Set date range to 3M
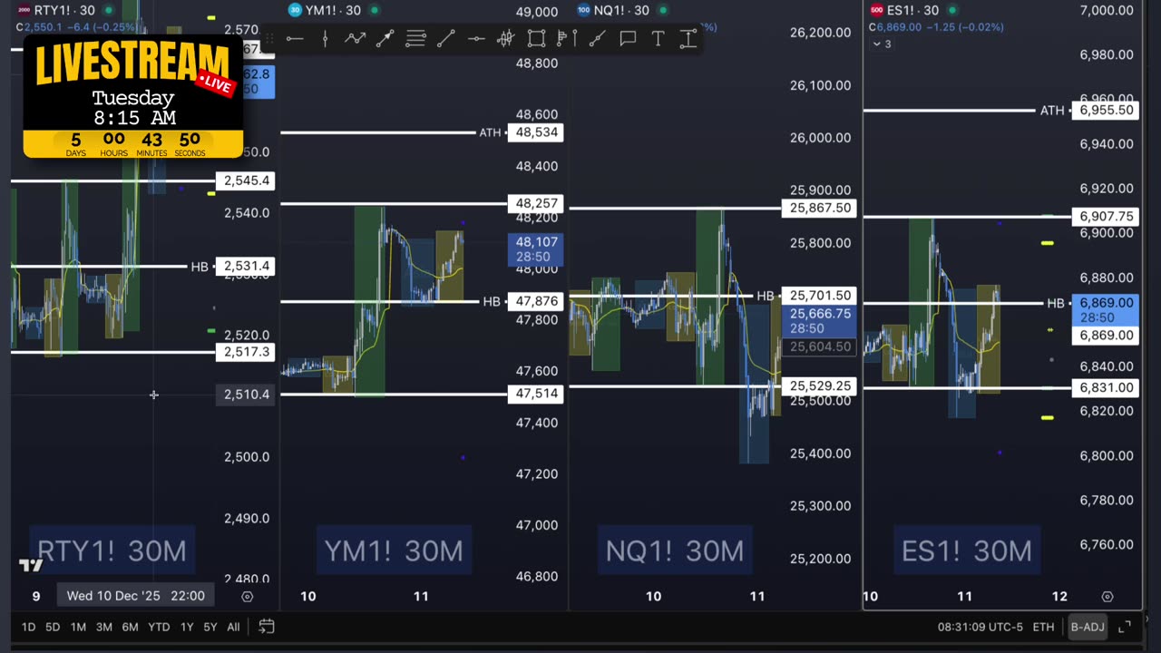This screenshot has width=1161, height=653. 104,627
